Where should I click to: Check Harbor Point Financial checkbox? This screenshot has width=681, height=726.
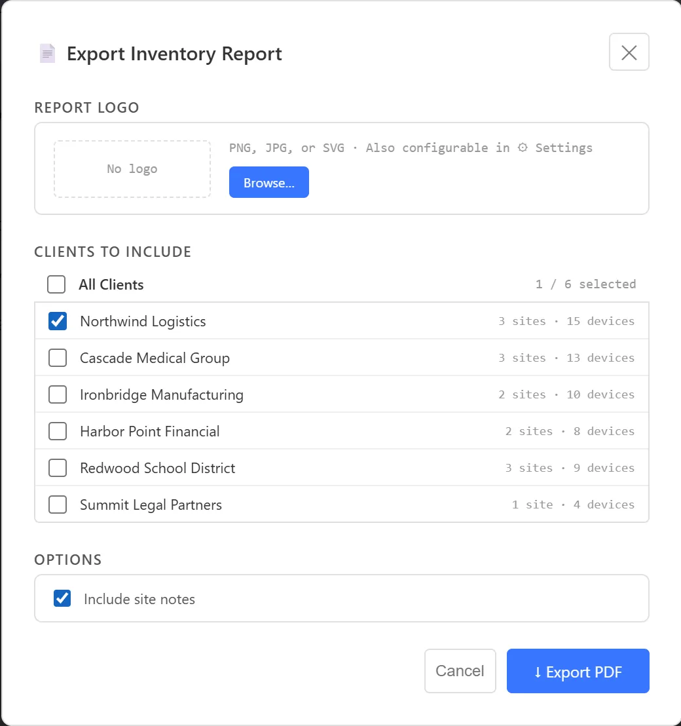click(58, 431)
